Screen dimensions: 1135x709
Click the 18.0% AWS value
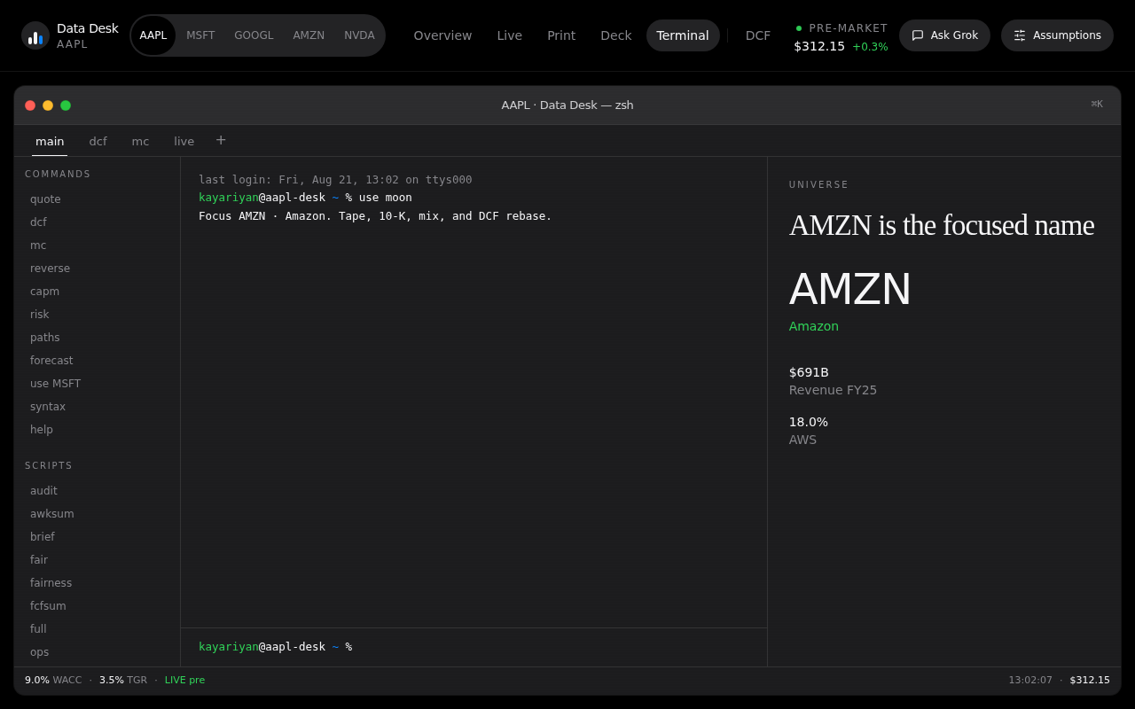coord(809,422)
